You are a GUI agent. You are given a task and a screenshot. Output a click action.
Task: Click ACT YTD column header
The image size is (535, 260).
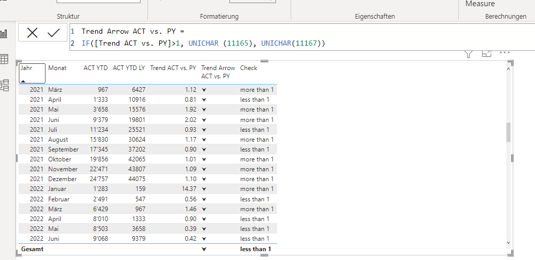95,68
